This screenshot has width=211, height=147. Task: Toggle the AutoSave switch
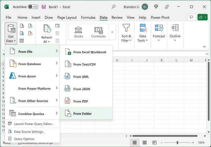[33, 7]
